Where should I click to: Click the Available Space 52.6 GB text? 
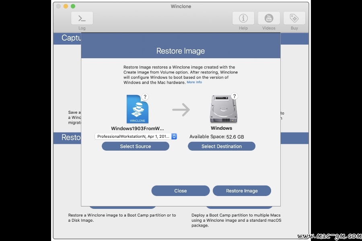(x=217, y=137)
